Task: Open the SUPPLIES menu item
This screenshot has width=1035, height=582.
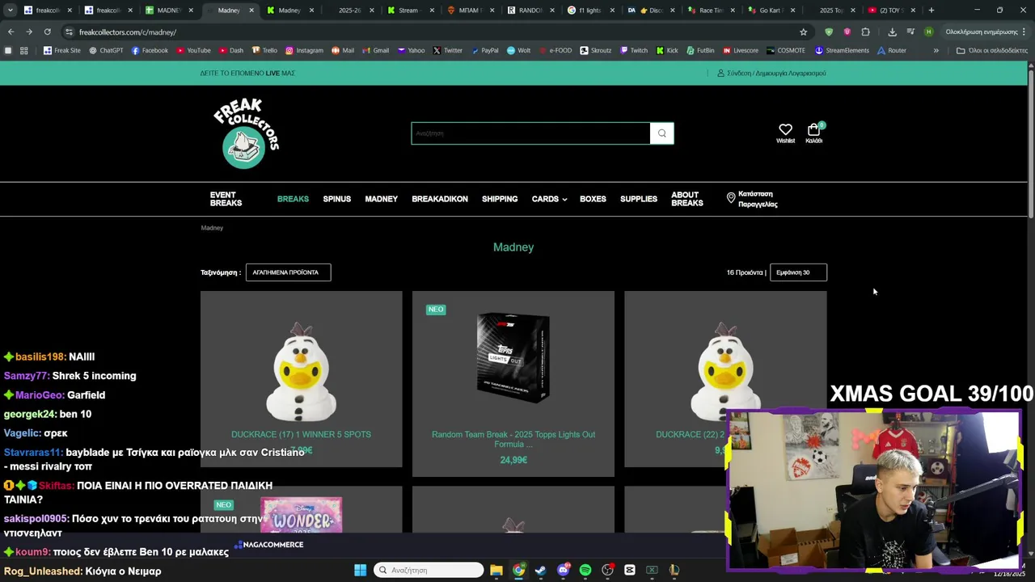Action: coord(639,199)
